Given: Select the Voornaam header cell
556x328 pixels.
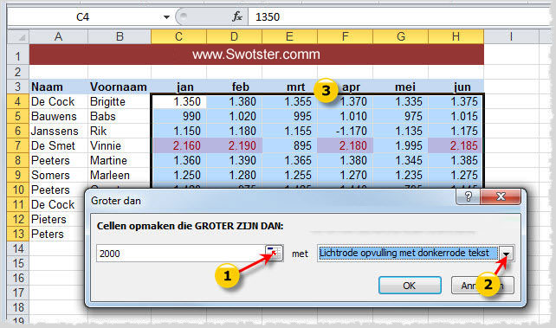Looking at the screenshot, I should [120, 87].
